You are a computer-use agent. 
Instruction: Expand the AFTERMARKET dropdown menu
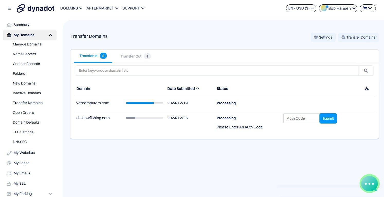point(102,8)
